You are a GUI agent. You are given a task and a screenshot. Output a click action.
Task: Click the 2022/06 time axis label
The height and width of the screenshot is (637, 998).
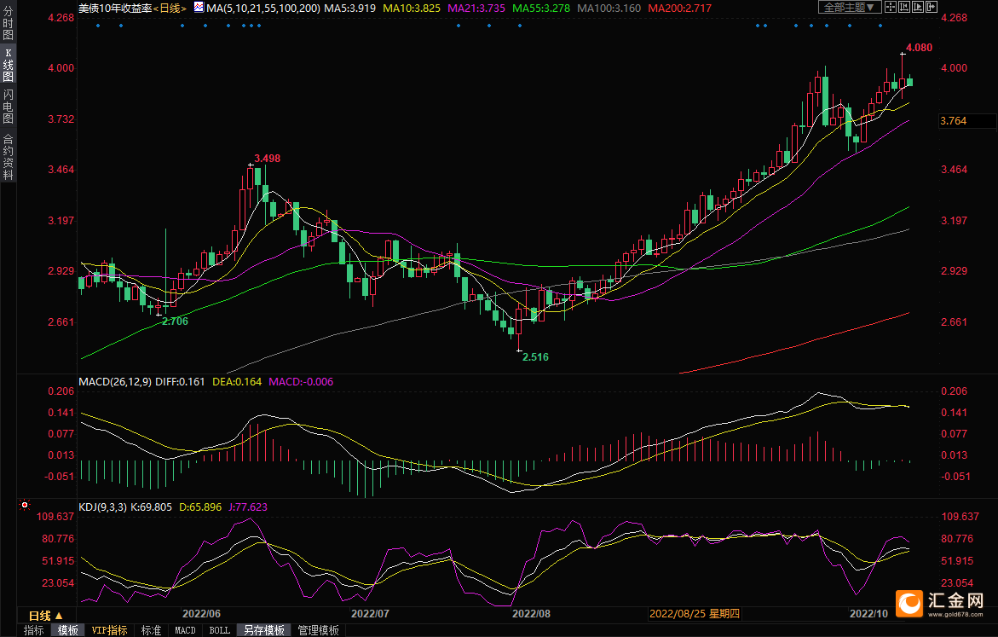point(201,613)
